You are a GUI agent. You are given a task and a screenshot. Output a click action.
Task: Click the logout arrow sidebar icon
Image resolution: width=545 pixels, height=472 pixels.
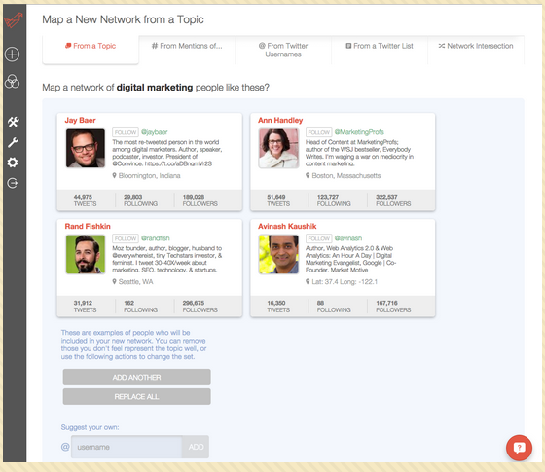[13, 183]
